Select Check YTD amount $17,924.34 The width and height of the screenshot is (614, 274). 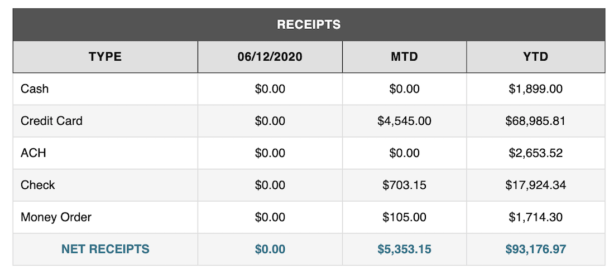tap(536, 185)
